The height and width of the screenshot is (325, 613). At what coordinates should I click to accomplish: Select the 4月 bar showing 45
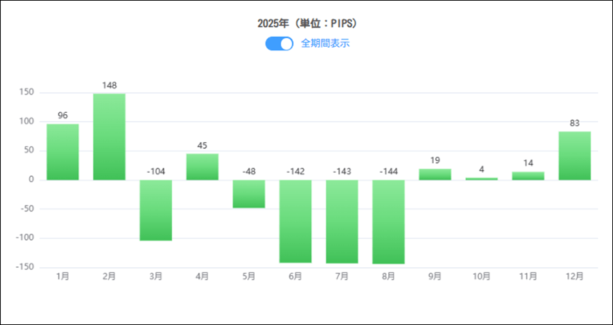pos(202,167)
